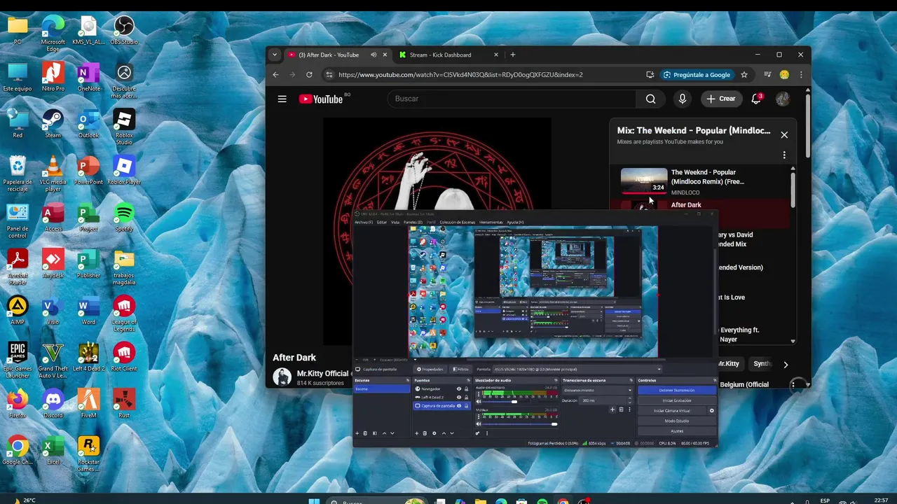Image resolution: width=897 pixels, height=504 pixels.
Task: Click the YouTube search magnifier button
Action: (651, 99)
